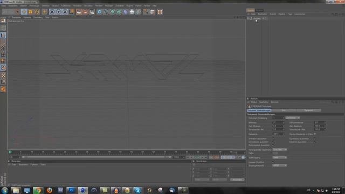Add a Cube primitive object
The width and height of the screenshot is (345, 194).
(x=99, y=12)
